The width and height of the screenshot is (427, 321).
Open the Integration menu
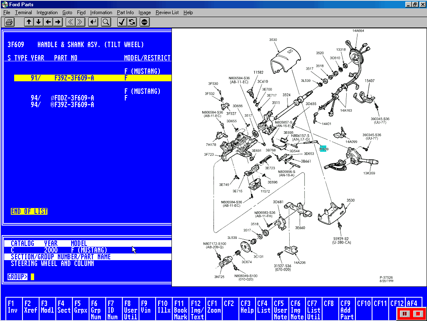tap(47, 13)
